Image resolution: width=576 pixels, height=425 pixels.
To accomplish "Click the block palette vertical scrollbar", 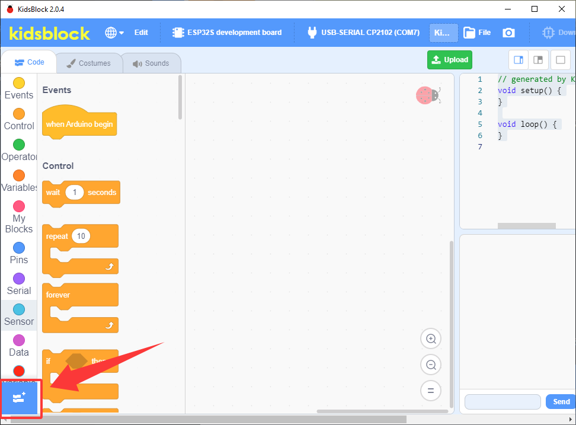I will pyautogui.click(x=180, y=97).
